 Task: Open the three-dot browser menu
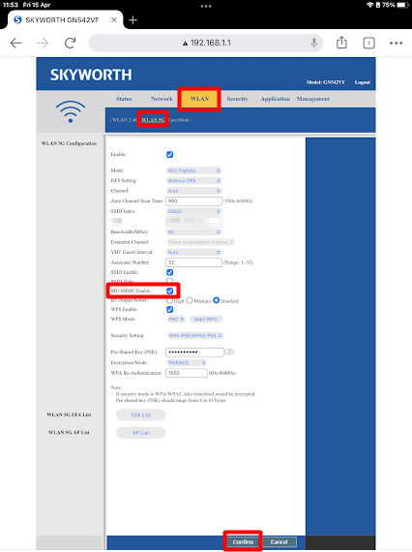396,43
